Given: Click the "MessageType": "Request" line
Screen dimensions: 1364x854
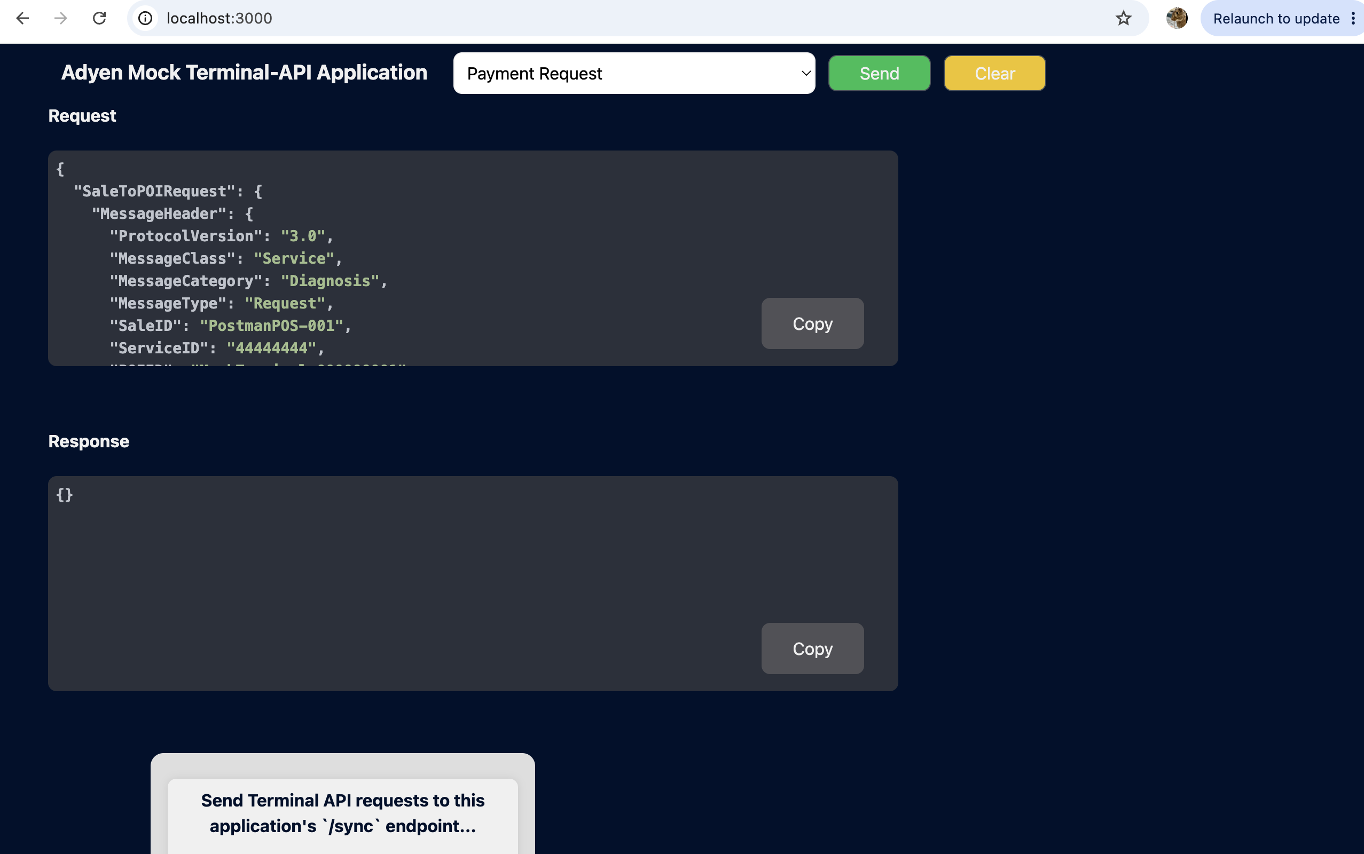Looking at the screenshot, I should (x=222, y=303).
